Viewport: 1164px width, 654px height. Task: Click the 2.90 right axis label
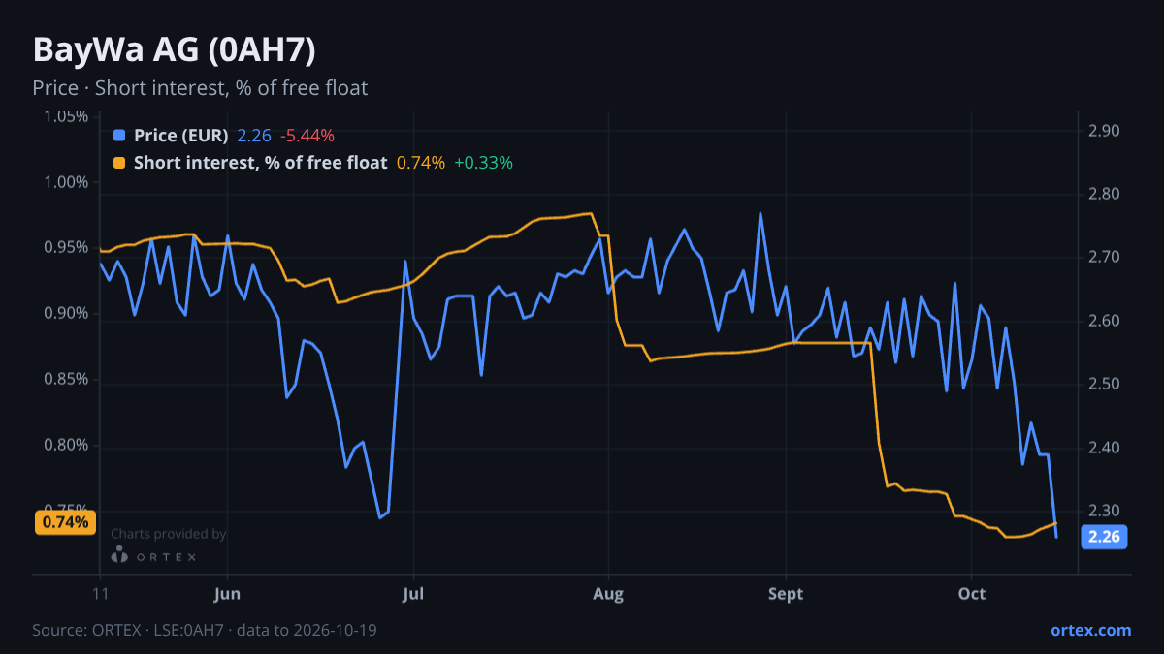pyautogui.click(x=1105, y=131)
